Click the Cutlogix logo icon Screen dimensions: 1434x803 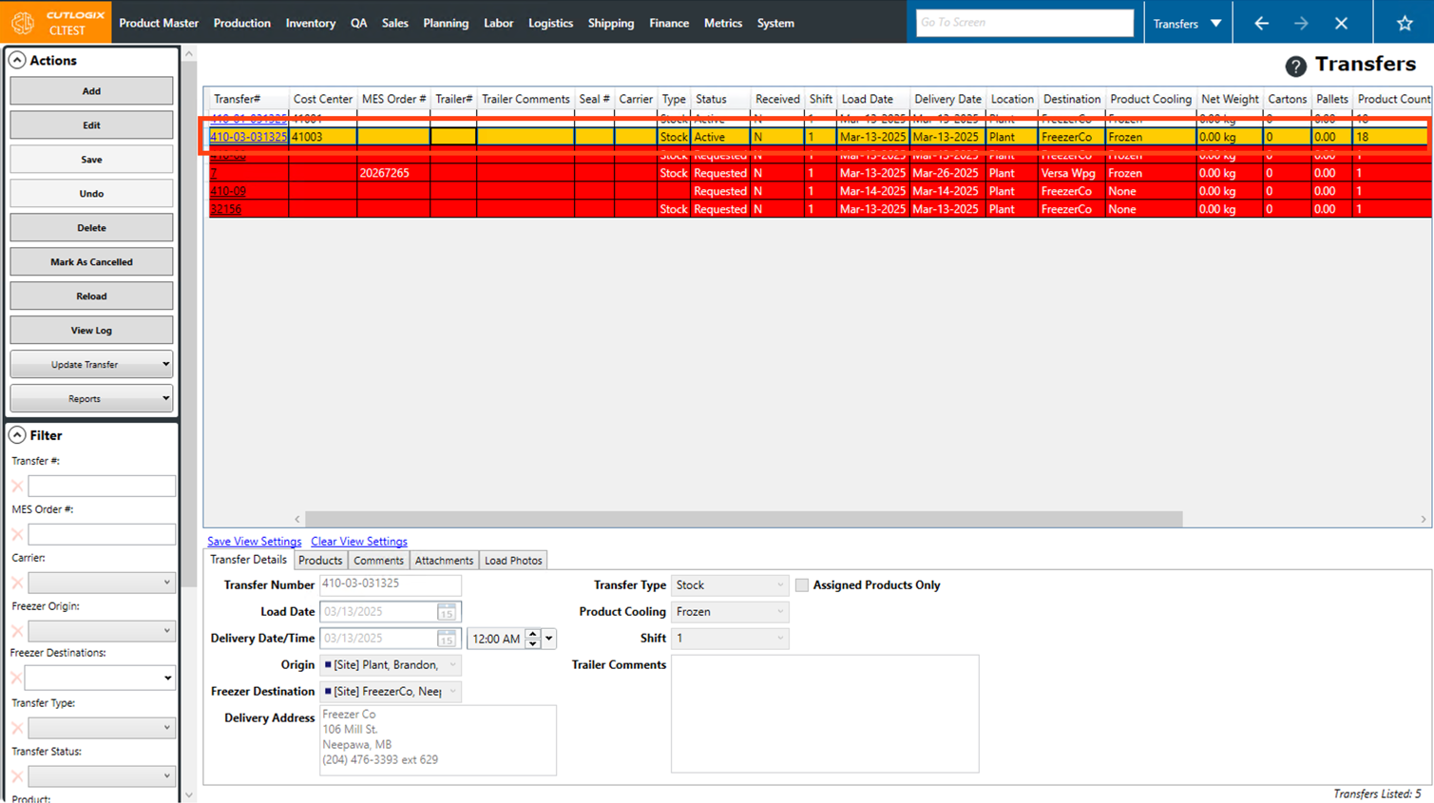point(23,22)
